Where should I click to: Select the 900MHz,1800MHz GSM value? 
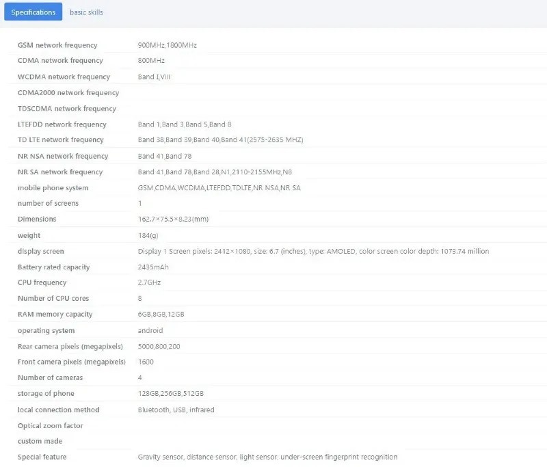[x=167, y=45]
